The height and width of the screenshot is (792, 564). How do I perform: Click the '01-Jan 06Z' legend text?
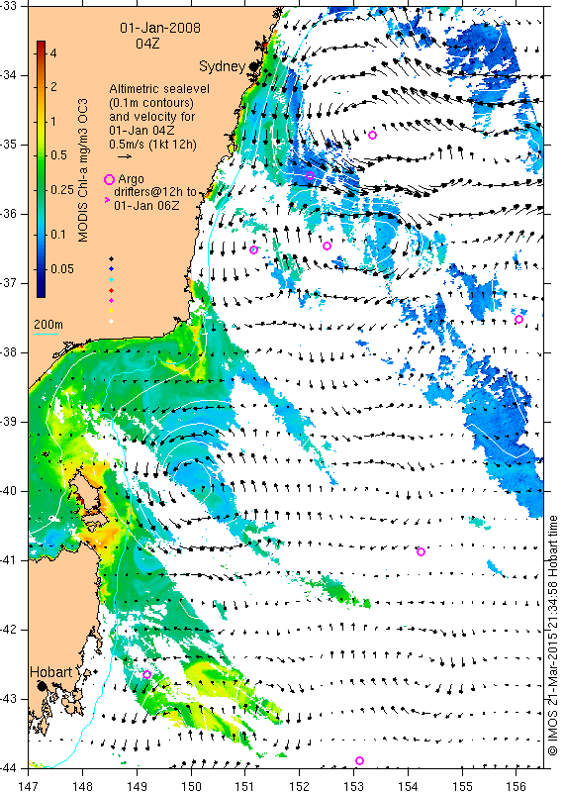[146, 206]
